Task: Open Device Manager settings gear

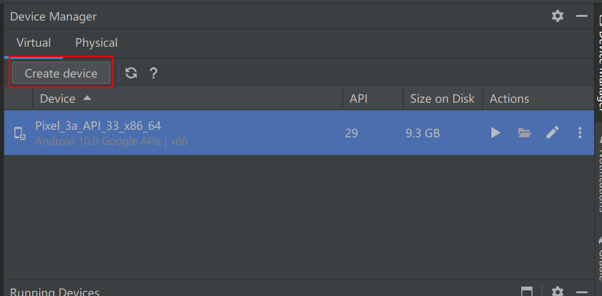Action: tap(558, 16)
